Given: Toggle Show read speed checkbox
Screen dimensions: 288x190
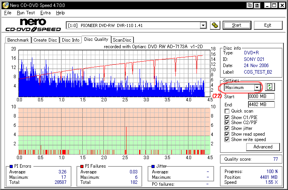Looking at the screenshot, I should (x=227, y=134).
